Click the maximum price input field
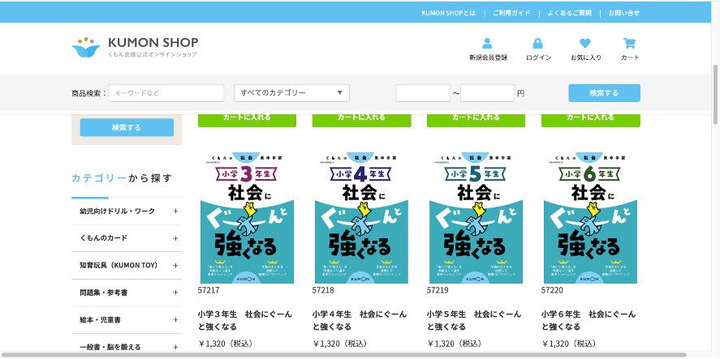720x359 pixels. click(487, 93)
